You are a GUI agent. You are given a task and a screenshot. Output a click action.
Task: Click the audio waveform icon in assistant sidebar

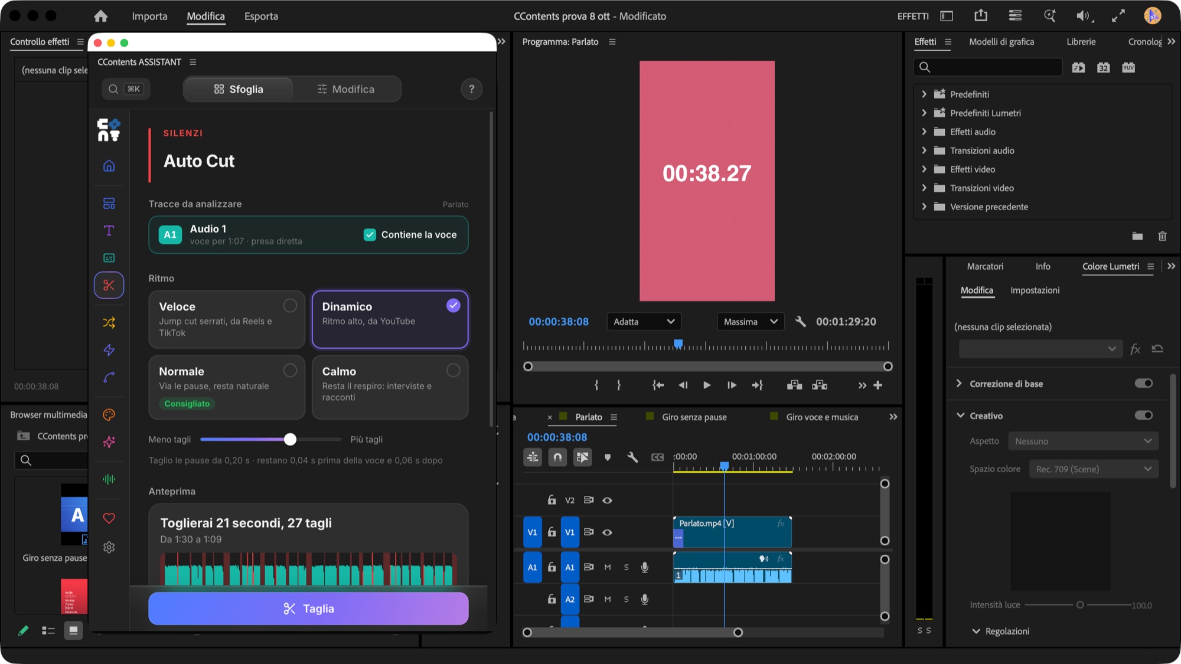[x=109, y=479]
